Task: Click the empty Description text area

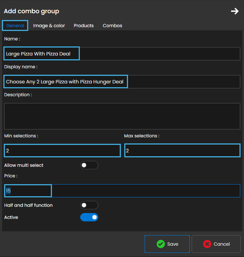Action: (x=122, y=116)
